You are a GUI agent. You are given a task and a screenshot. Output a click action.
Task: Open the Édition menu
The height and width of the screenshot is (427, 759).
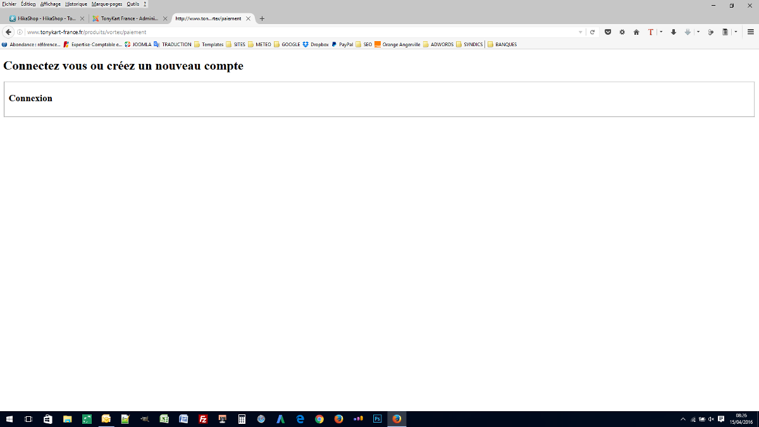28,4
